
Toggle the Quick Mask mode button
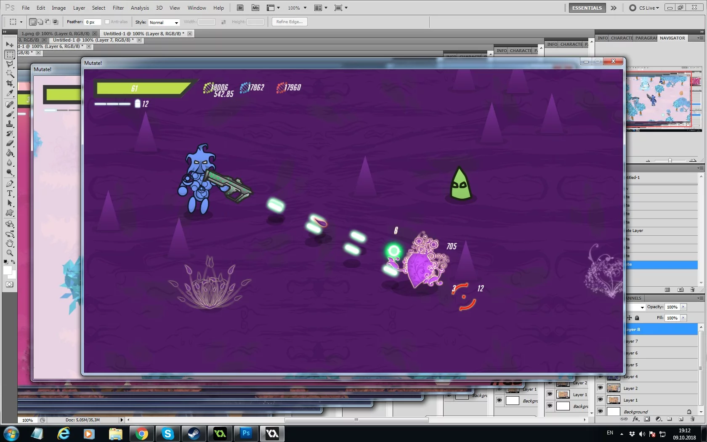click(x=10, y=285)
